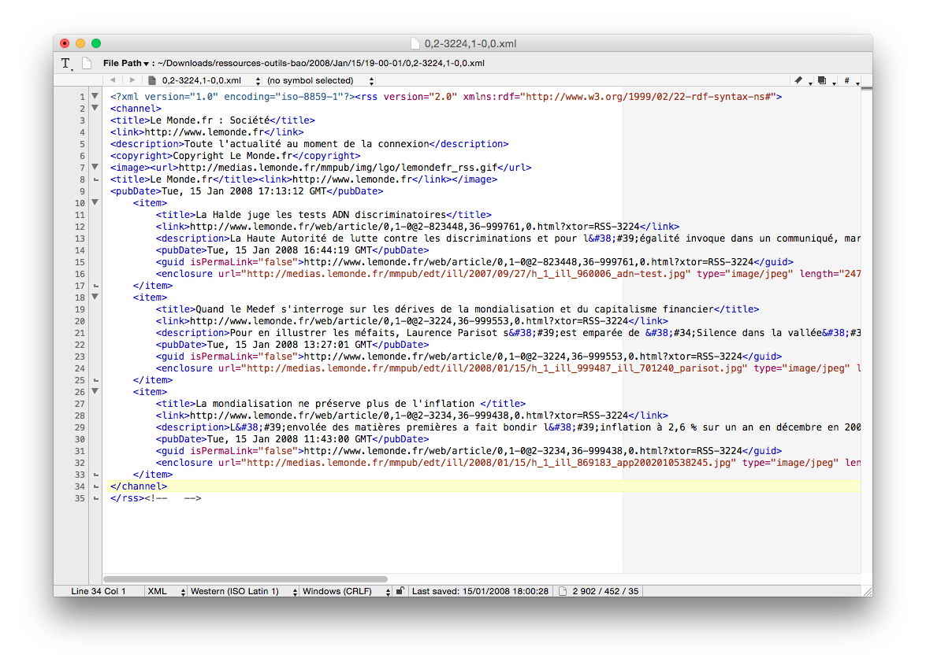Click 'La mondialisation ne préserve plus' title text
Image resolution: width=926 pixels, height=669 pixels.
335,404
